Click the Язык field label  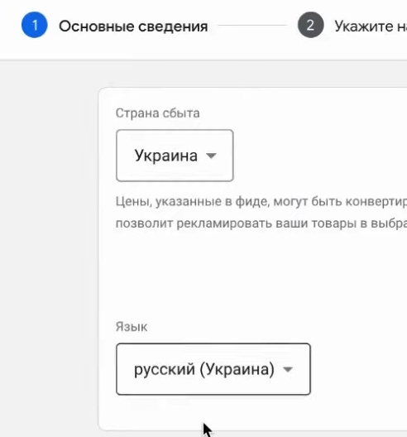coord(132,327)
